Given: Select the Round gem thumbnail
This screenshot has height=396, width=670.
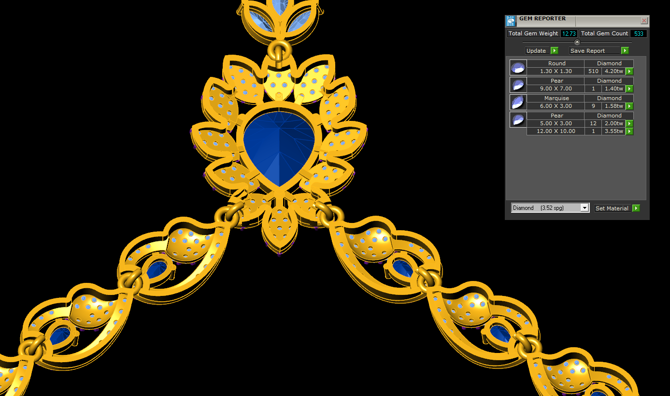Looking at the screenshot, I should pos(518,67).
